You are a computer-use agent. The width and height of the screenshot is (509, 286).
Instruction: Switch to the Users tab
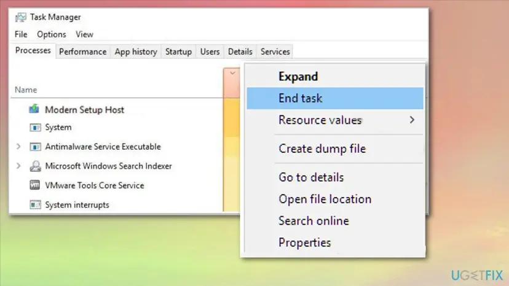[x=210, y=52]
